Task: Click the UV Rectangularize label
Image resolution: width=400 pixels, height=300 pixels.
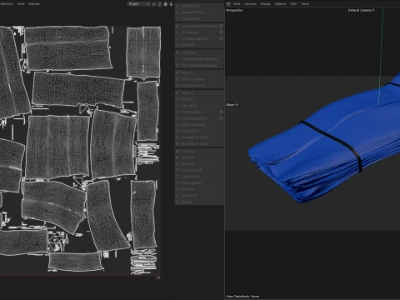Action: pyautogui.click(x=194, y=118)
